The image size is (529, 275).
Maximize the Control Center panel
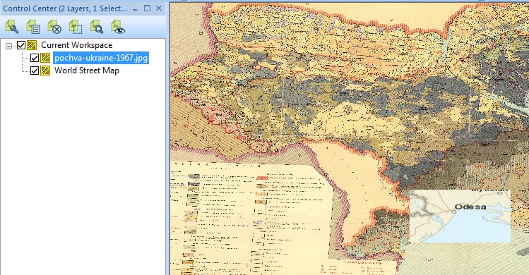click(147, 8)
